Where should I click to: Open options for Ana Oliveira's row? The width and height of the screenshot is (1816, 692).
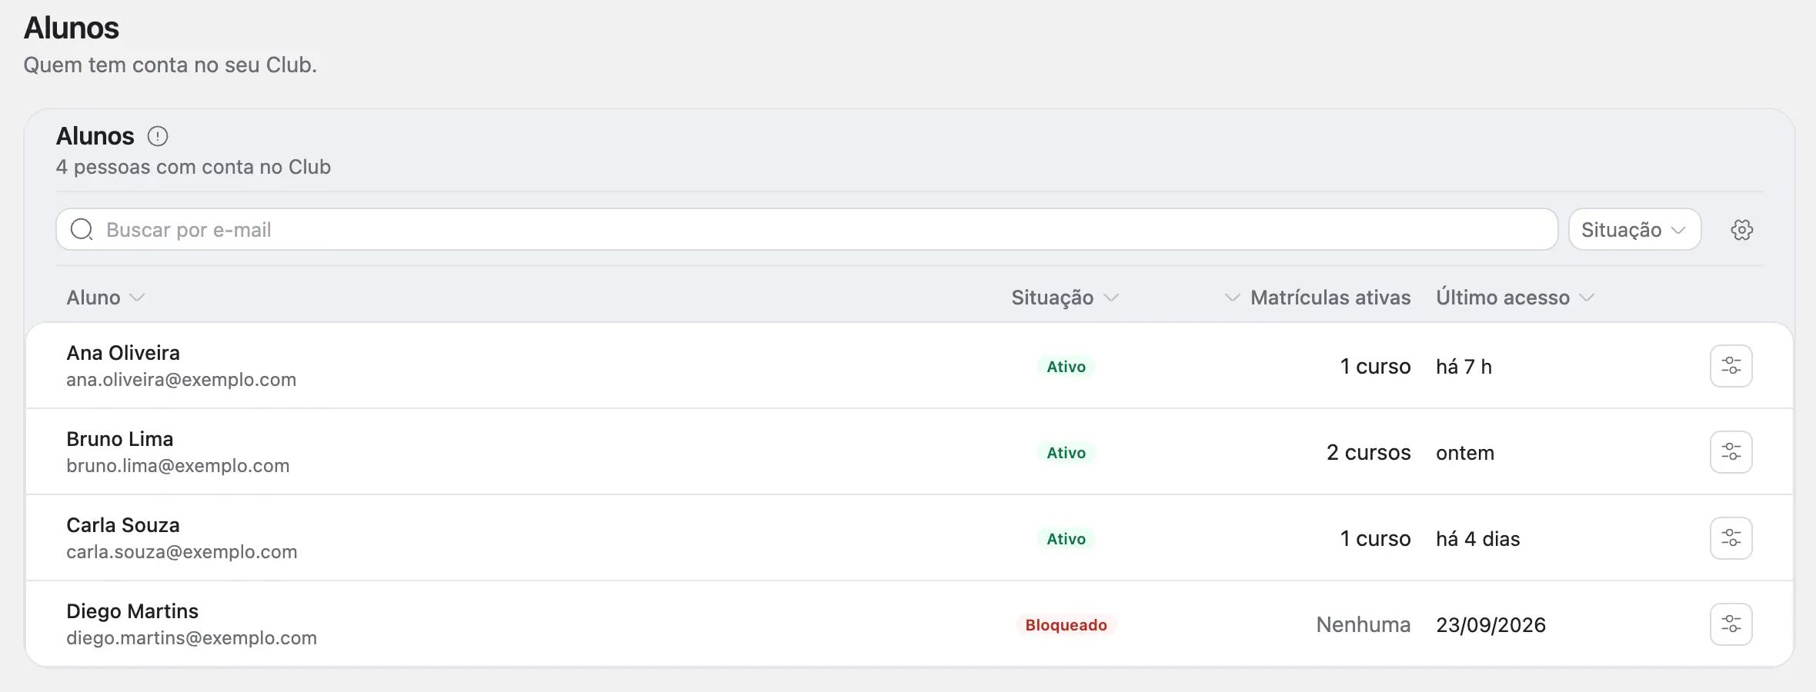click(x=1731, y=366)
